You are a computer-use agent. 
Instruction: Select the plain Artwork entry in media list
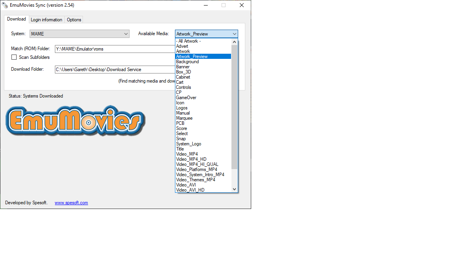point(203,51)
